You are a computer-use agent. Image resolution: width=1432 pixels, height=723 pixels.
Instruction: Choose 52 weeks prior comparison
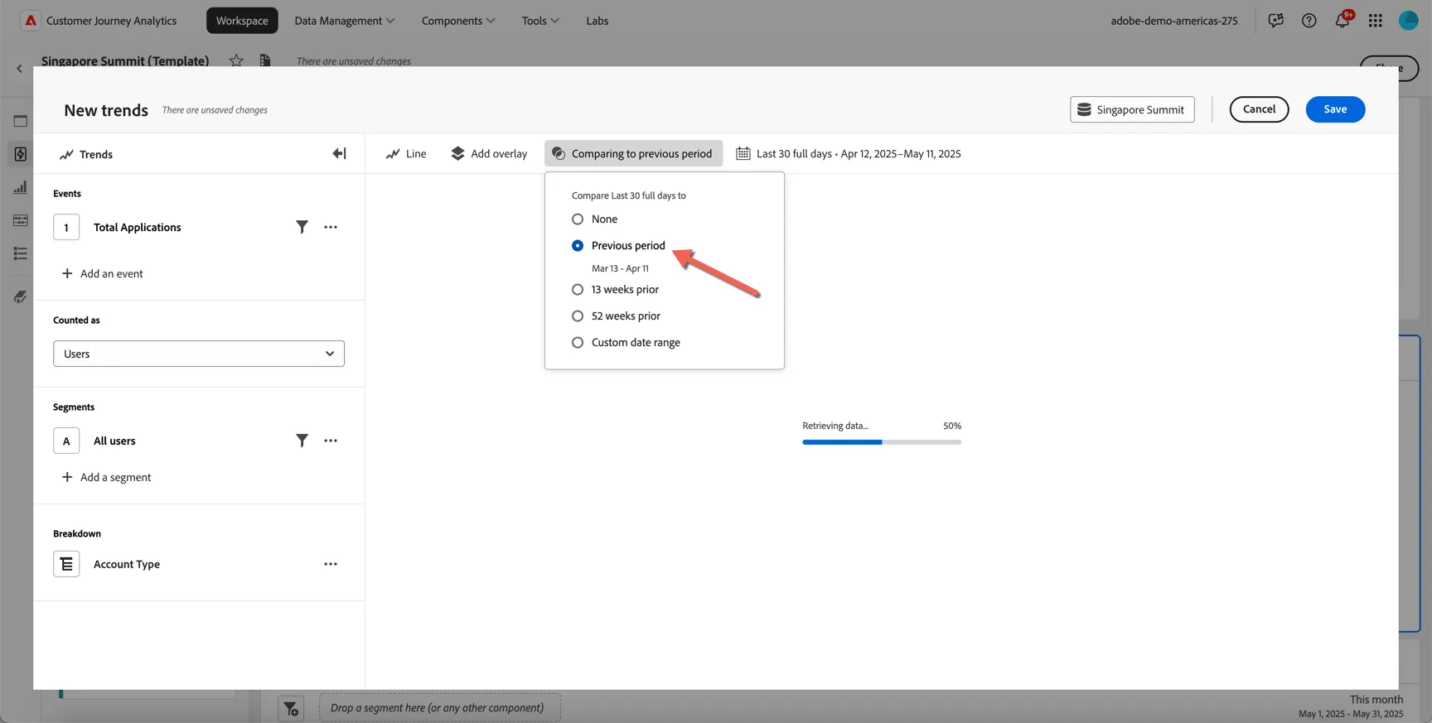pyautogui.click(x=578, y=316)
